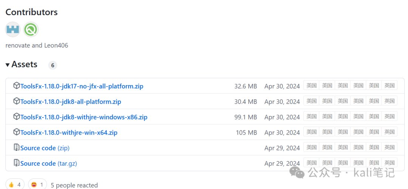Click Apr 29 date in Source code (zip) row
This screenshot has width=408, height=189.
pyautogui.click(x=282, y=148)
